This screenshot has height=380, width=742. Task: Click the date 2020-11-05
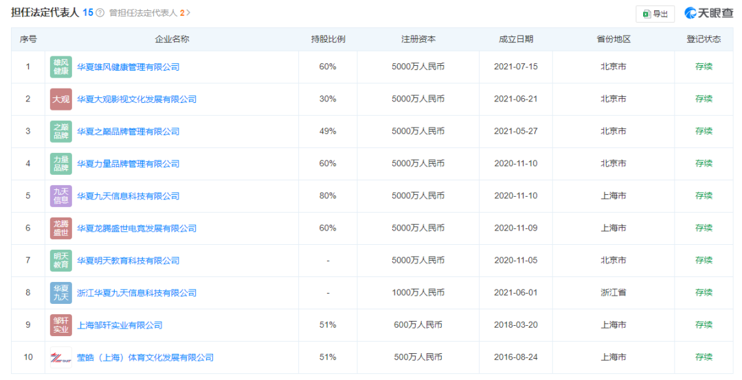[x=516, y=261]
